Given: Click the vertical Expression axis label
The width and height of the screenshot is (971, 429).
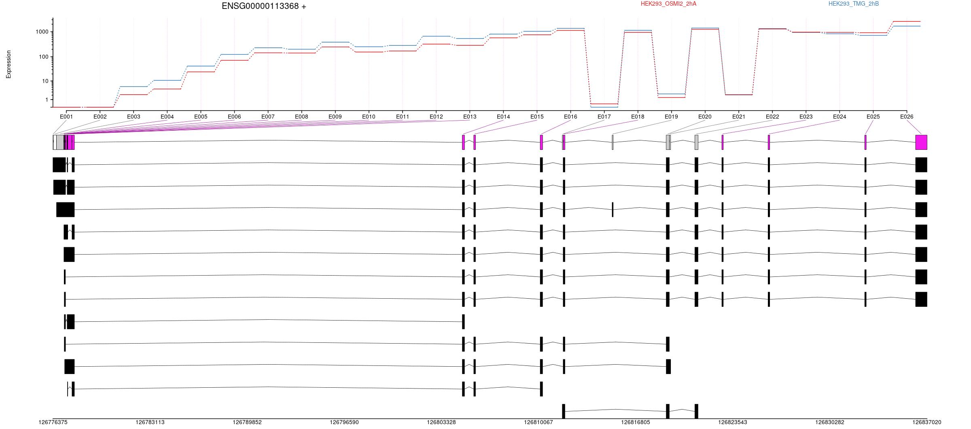Looking at the screenshot, I should pyautogui.click(x=8, y=64).
